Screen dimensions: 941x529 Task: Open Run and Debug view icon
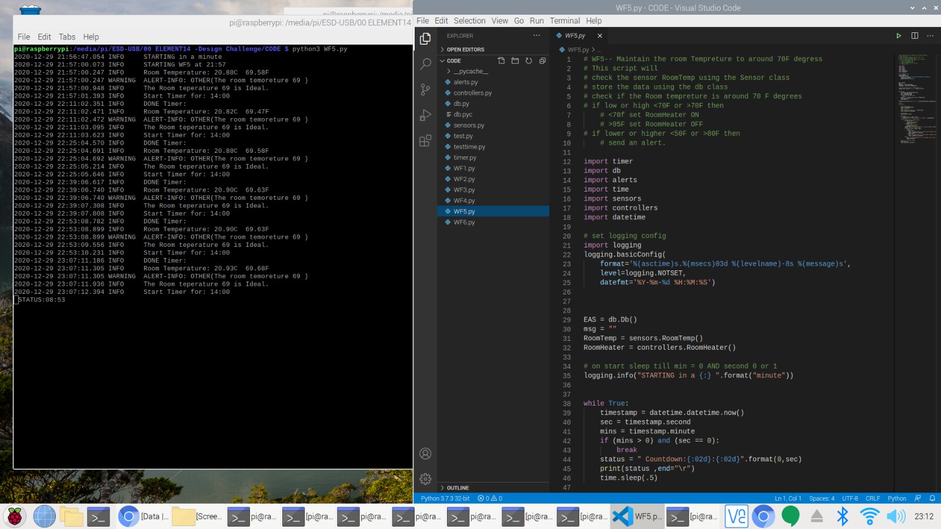(425, 115)
